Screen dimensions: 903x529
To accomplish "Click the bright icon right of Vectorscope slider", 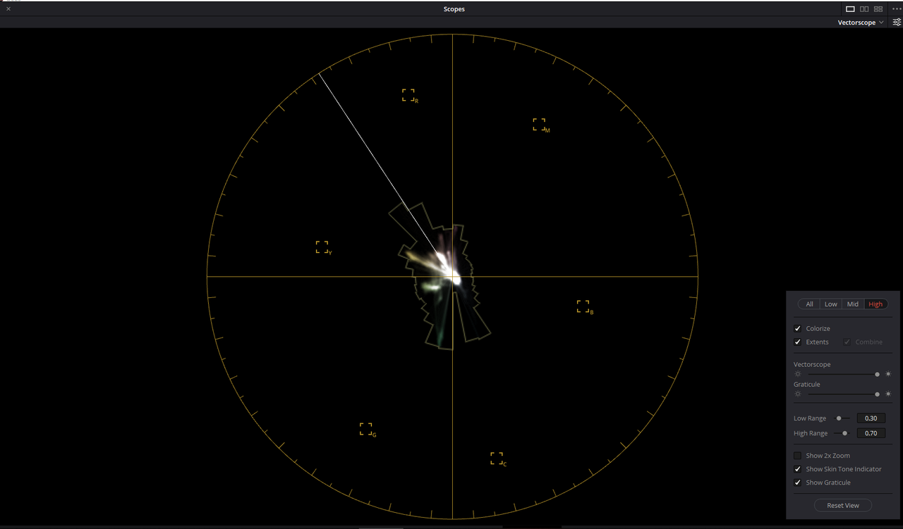I will click(x=888, y=374).
